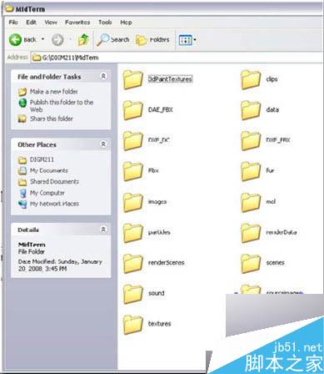The image size is (324, 374).
Task: Go up one folder level icon
Action: tap(83, 40)
